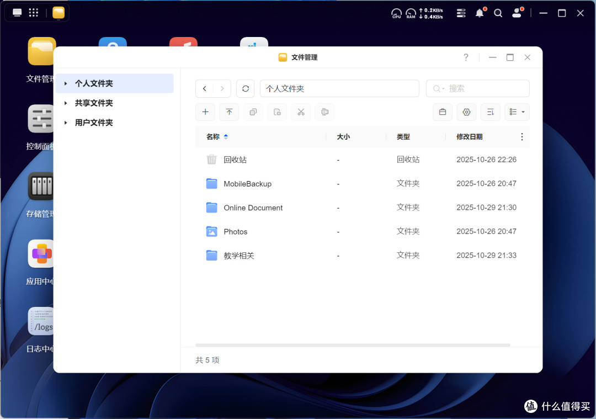Open the task manager icon in top bar
Image resolution: width=596 pixels, height=419 pixels.
pyautogui.click(x=461, y=13)
